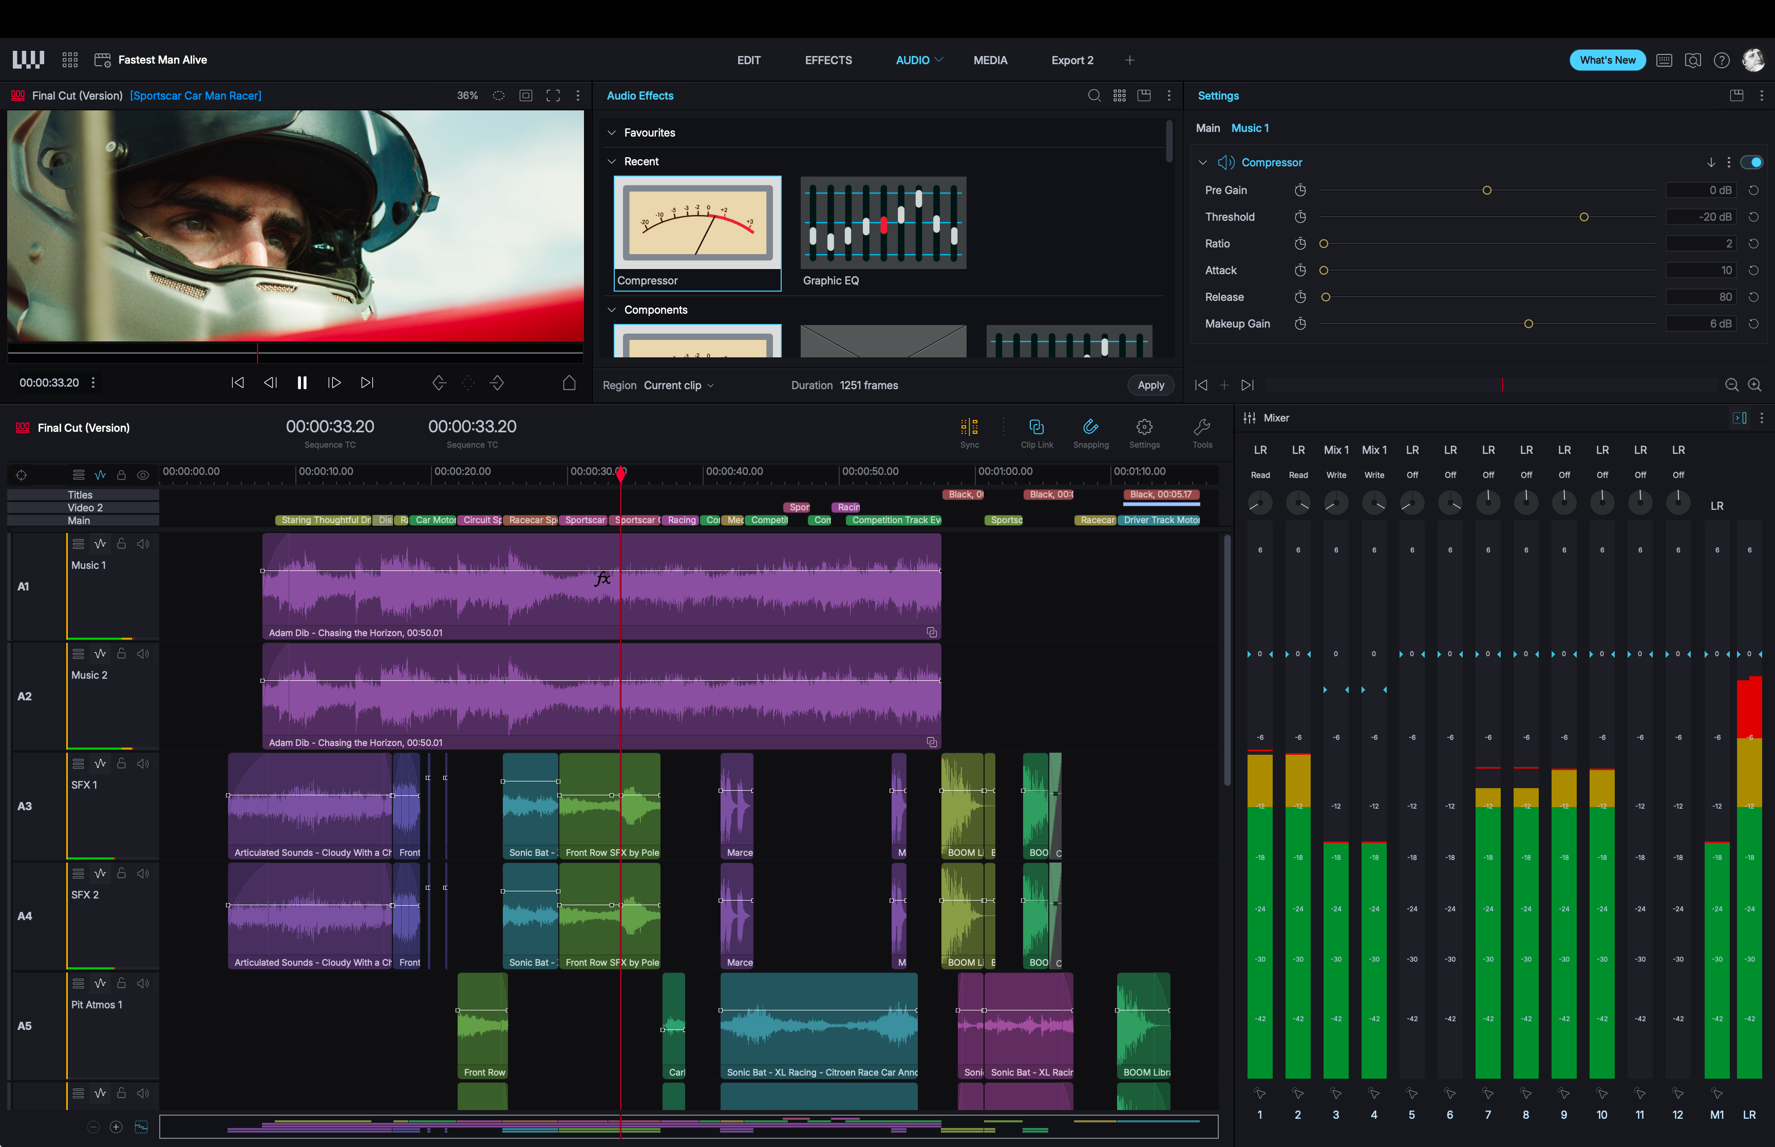This screenshot has width=1775, height=1147.
Task: Step forward one frame in viewer
Action: click(x=334, y=383)
